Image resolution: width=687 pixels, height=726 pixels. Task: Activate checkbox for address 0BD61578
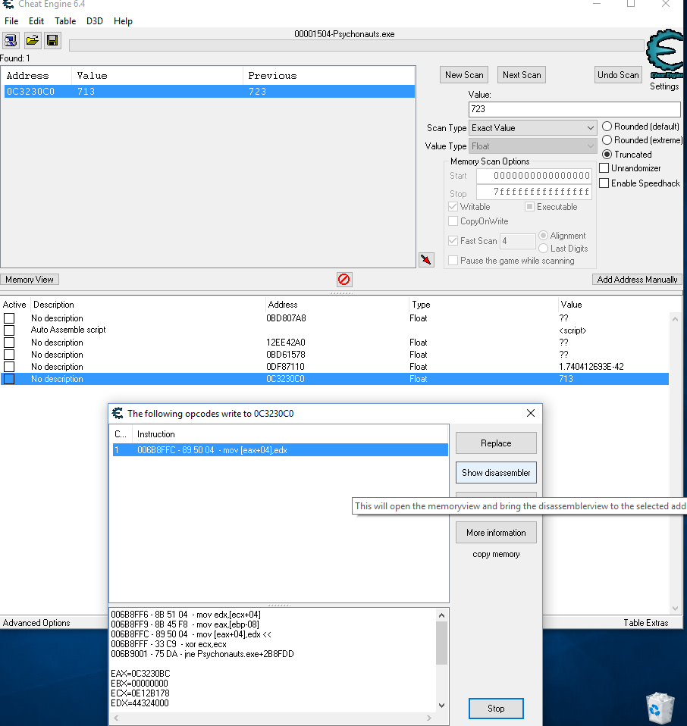tap(9, 355)
